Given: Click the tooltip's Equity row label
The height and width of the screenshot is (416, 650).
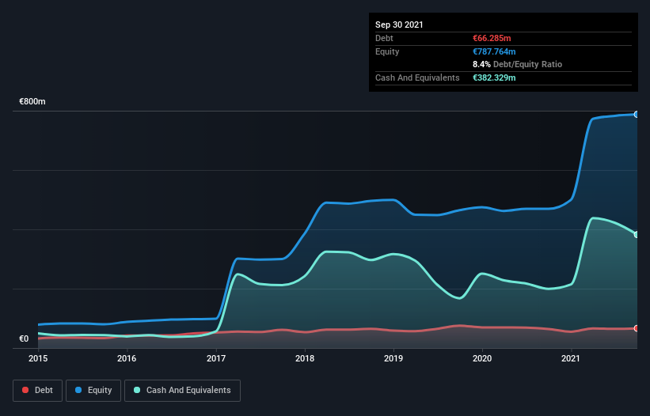Looking at the screenshot, I should click(x=387, y=51).
